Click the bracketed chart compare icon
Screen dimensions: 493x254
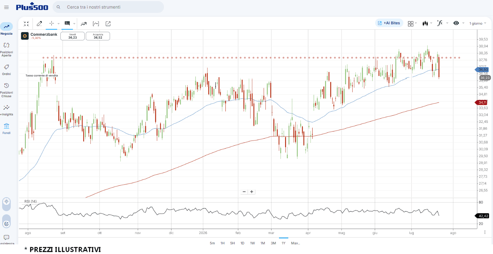(96, 24)
